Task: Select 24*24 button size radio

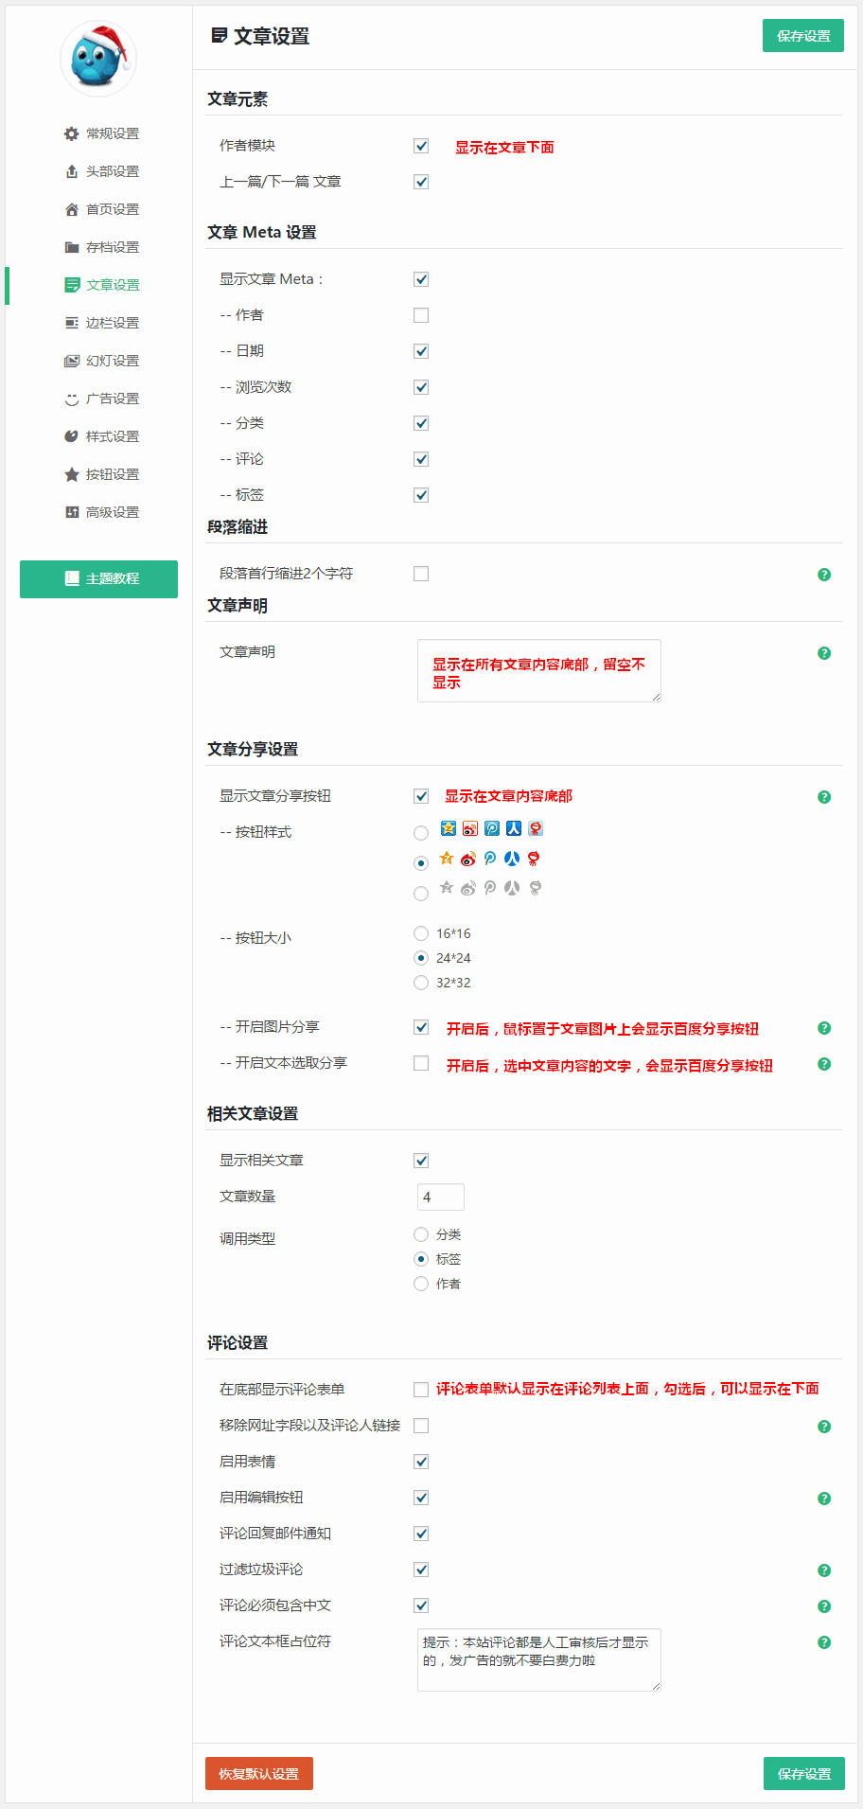Action: 421,958
